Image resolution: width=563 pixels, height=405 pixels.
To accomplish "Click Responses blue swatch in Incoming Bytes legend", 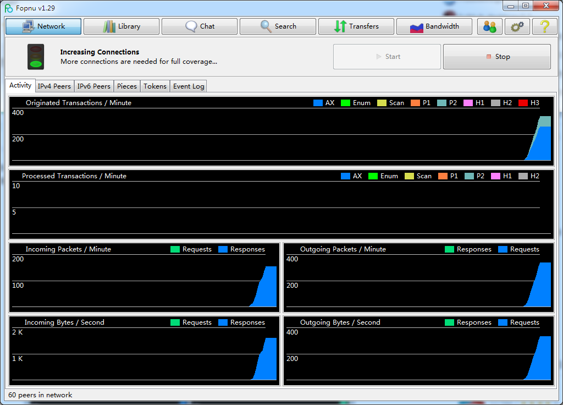I will [x=223, y=322].
